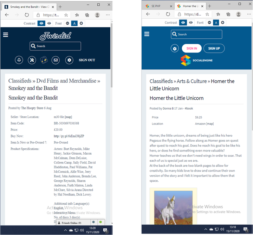Close the SE PHP tab
This screenshot has height=235, width=253.
coord(171,6)
